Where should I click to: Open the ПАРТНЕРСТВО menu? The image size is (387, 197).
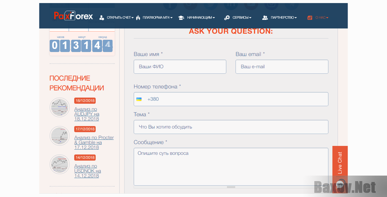(284, 18)
